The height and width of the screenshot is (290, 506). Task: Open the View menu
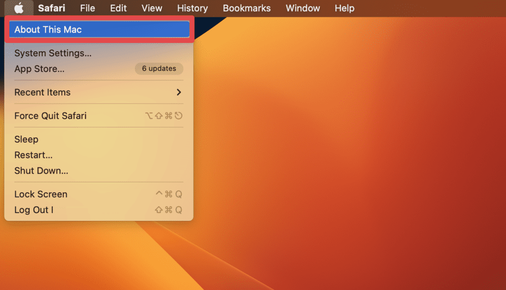pyautogui.click(x=152, y=8)
